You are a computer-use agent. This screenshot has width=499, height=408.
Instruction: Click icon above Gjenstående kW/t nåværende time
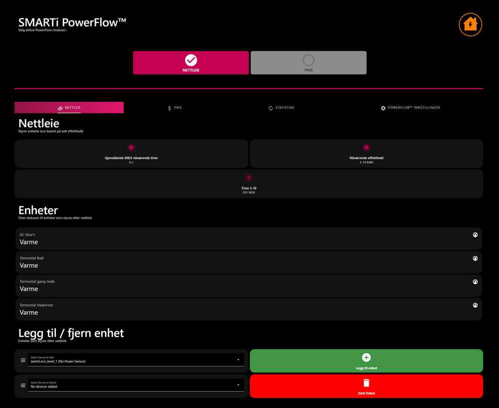[x=131, y=147]
